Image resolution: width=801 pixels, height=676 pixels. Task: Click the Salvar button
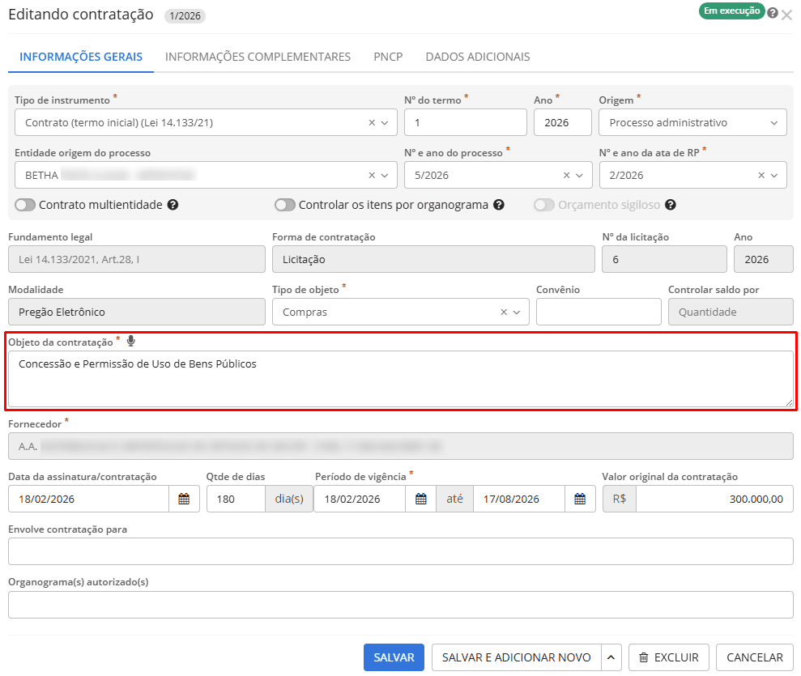[x=394, y=657]
